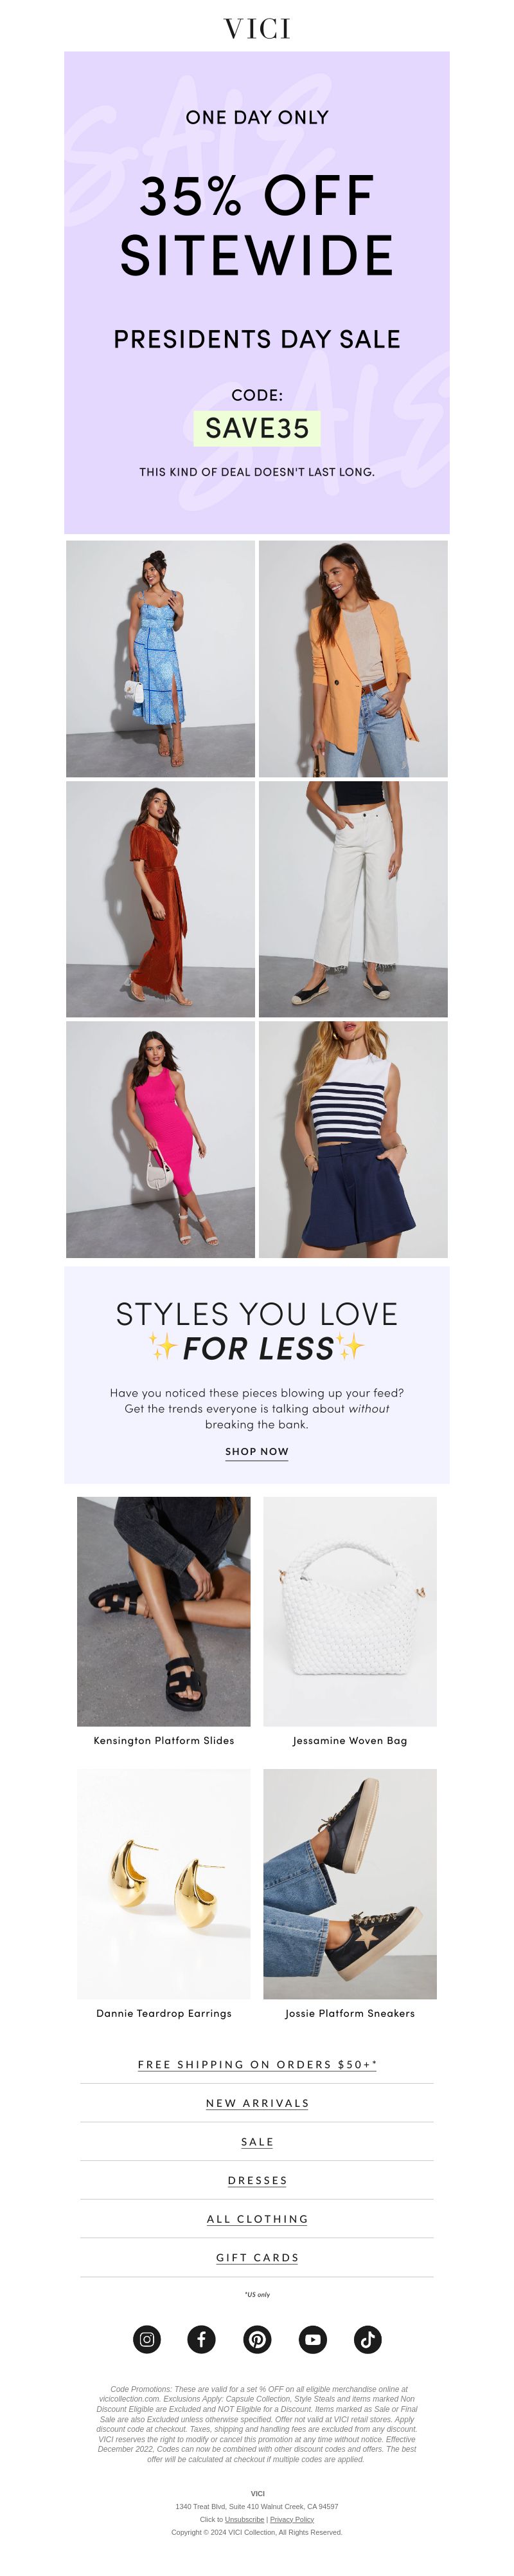
Task: Click the SAVE35 promo code banner
Action: pos(256,428)
